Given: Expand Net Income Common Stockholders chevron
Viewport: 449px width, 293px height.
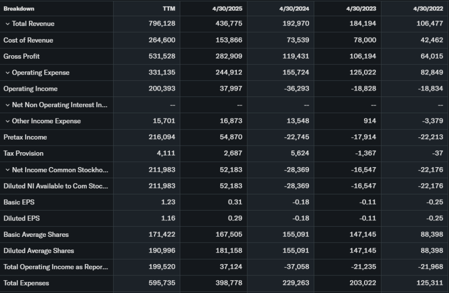Looking at the screenshot, I should [x=7, y=170].
